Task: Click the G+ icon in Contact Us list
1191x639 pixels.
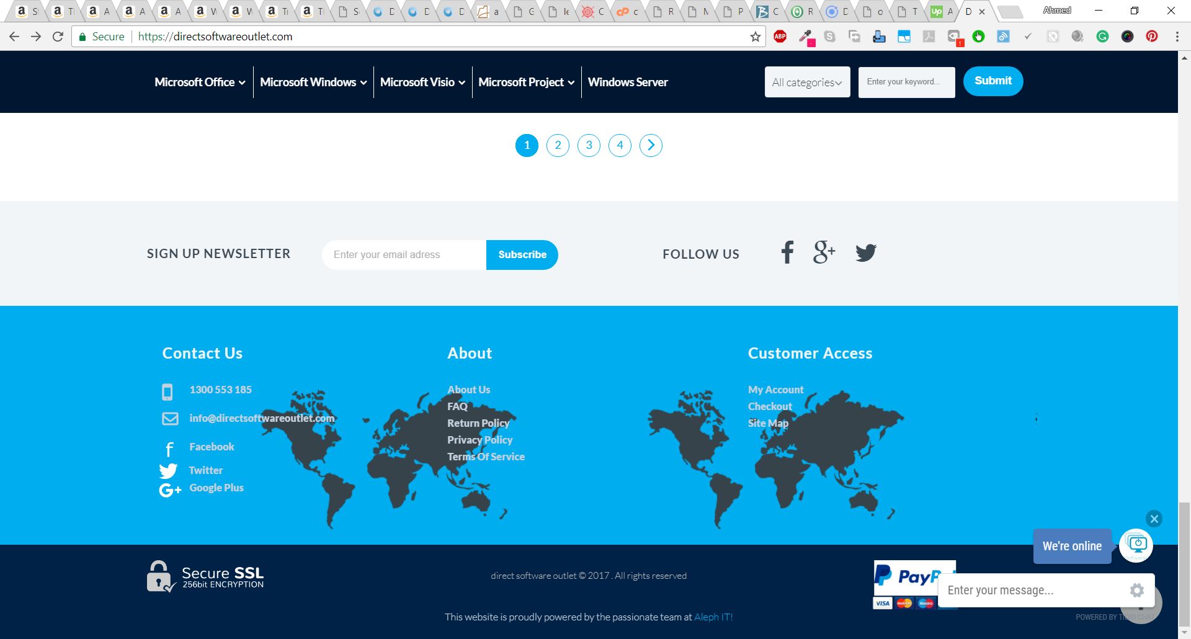Action: (x=170, y=490)
